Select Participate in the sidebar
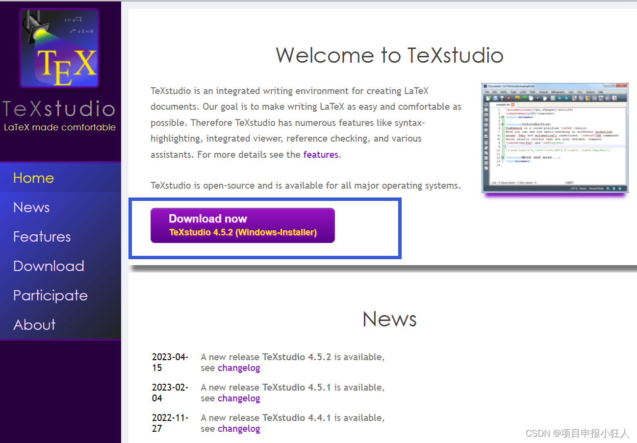Screen dimensions: 637x443 (x=51, y=295)
